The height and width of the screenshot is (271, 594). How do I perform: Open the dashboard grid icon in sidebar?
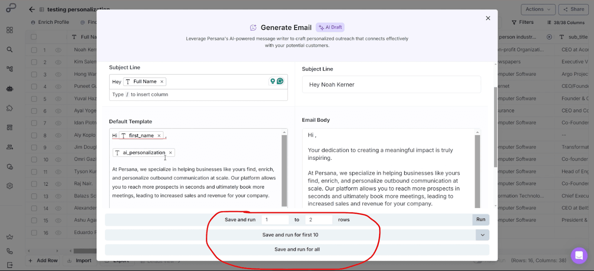10,30
